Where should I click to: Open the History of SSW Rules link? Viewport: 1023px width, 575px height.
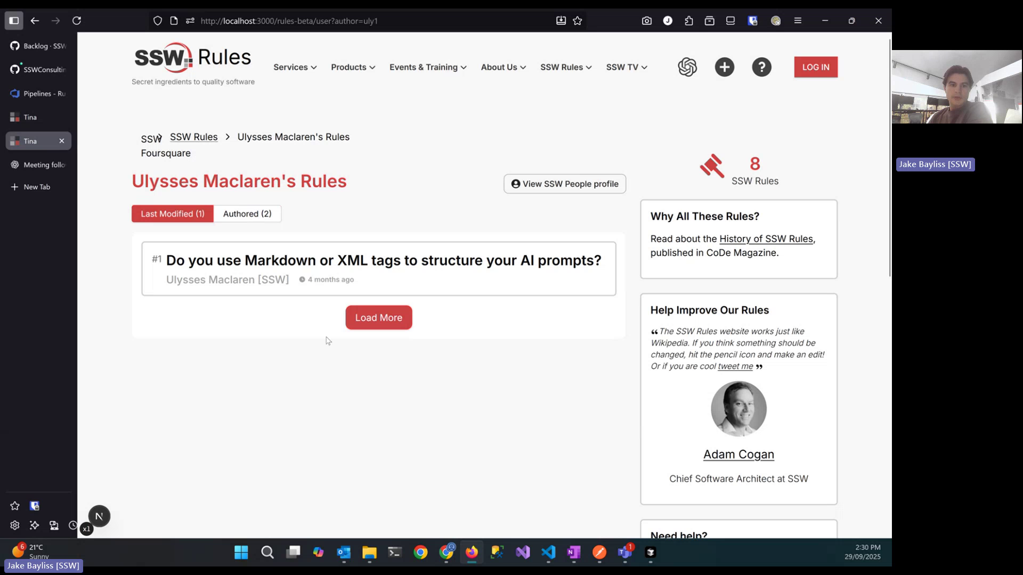pos(766,239)
